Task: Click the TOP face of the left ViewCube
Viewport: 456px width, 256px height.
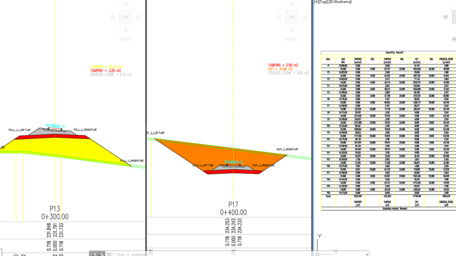Action: click(x=126, y=17)
